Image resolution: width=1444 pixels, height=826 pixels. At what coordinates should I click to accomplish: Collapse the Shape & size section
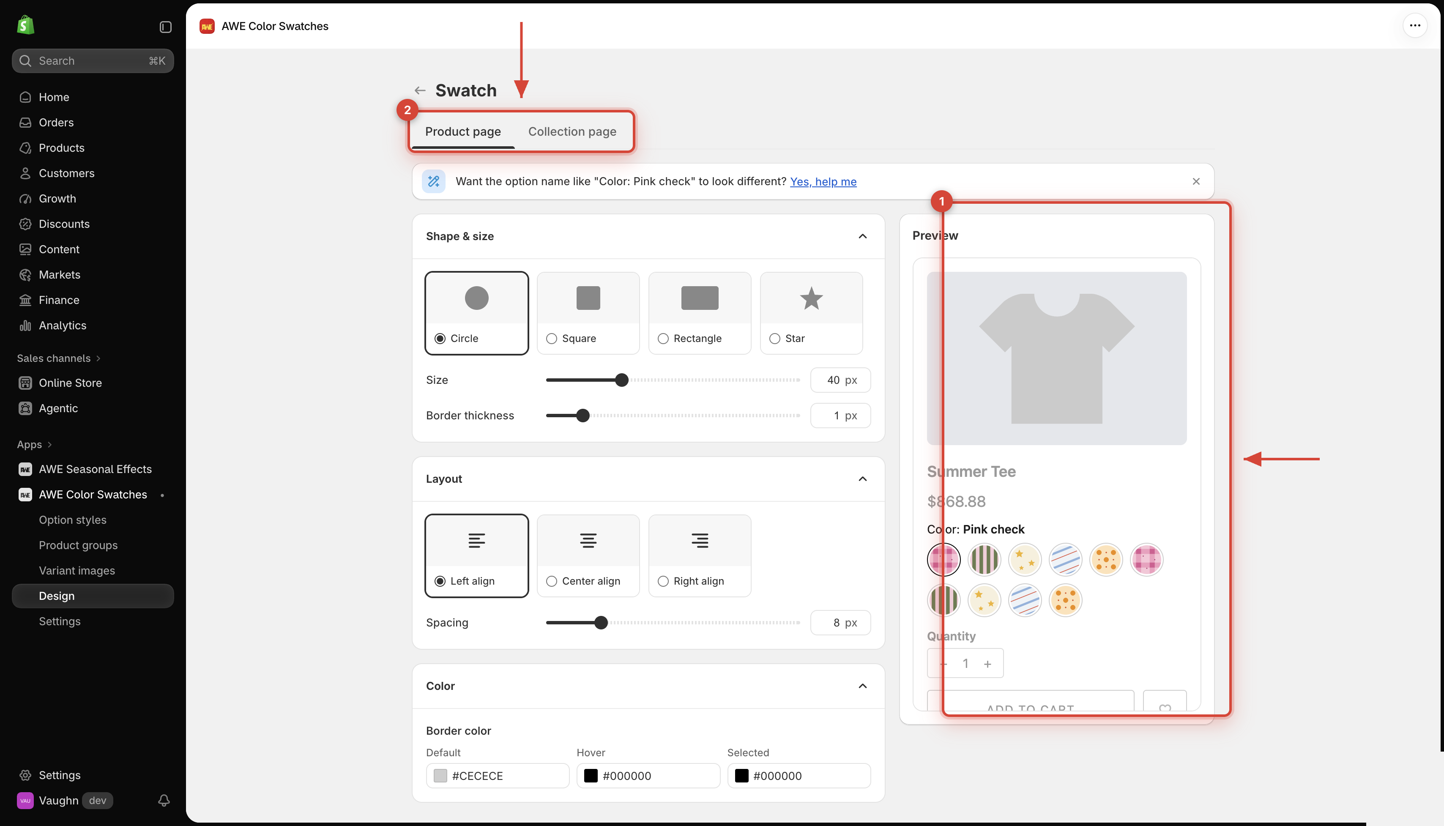[862, 236]
